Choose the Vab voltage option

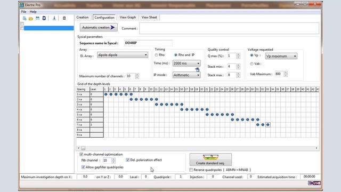coord(251,64)
